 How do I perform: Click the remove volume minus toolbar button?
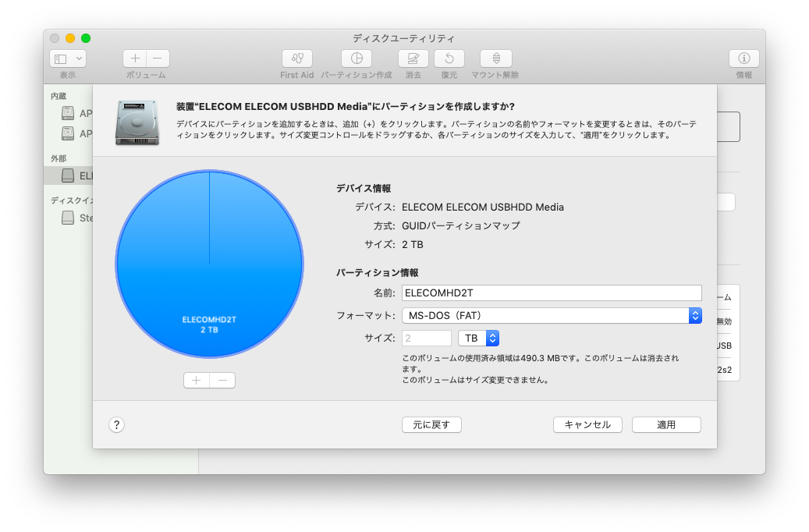point(158,59)
